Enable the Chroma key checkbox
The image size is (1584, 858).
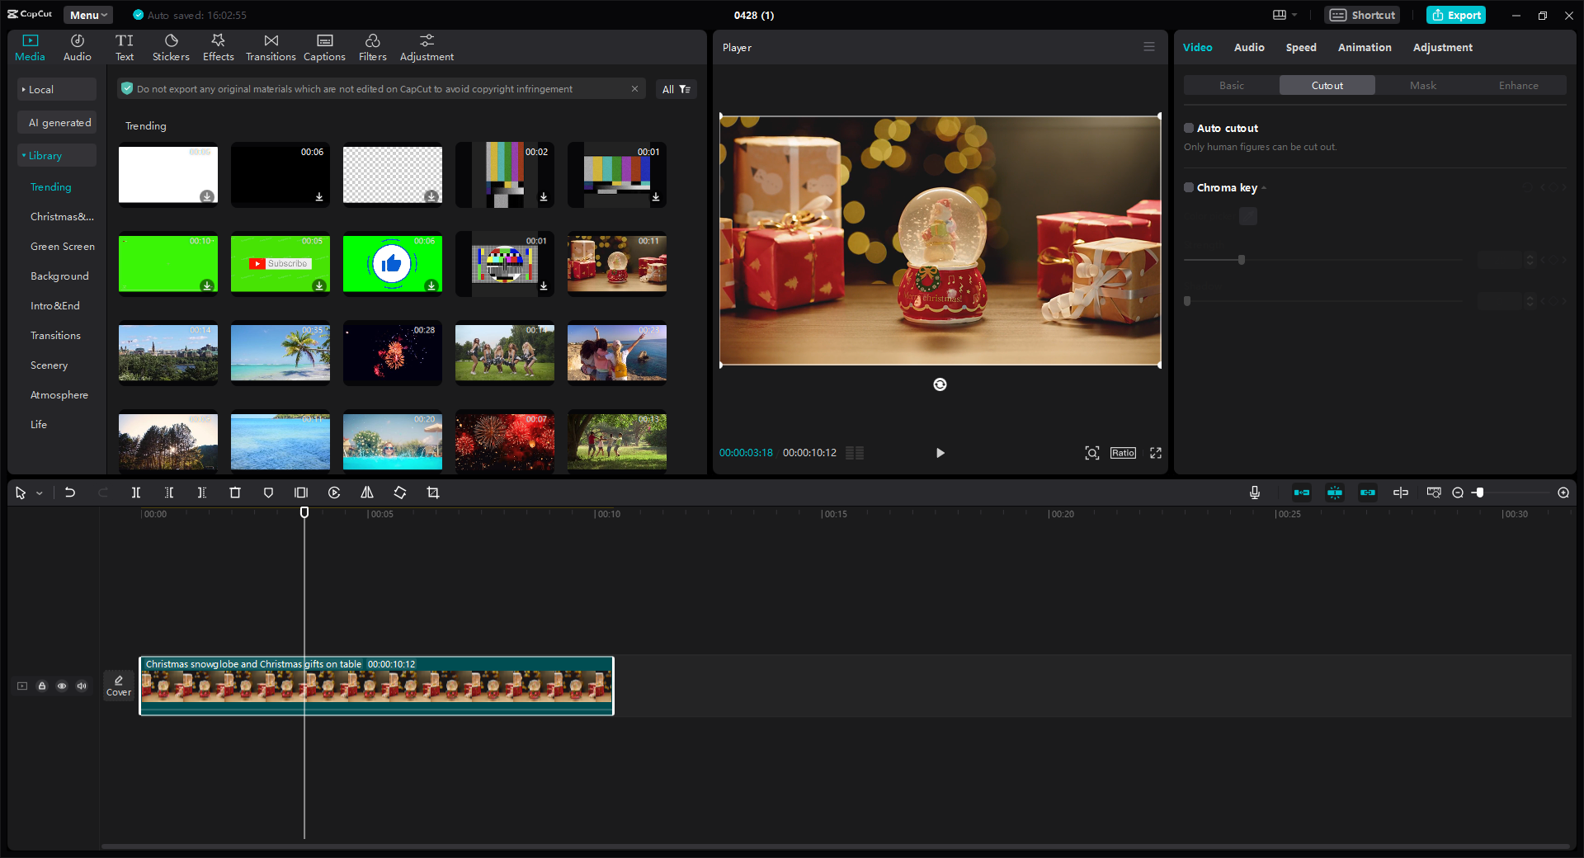coord(1188,187)
